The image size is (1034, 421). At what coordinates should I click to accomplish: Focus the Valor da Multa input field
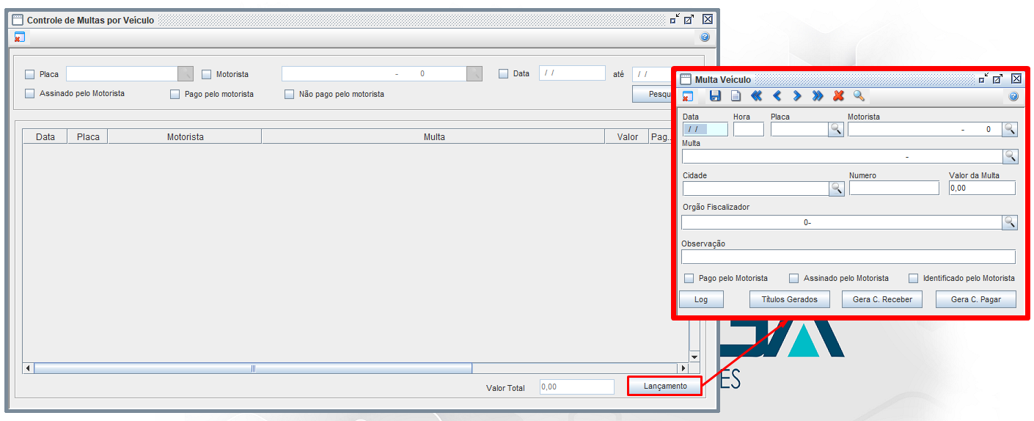coord(981,188)
